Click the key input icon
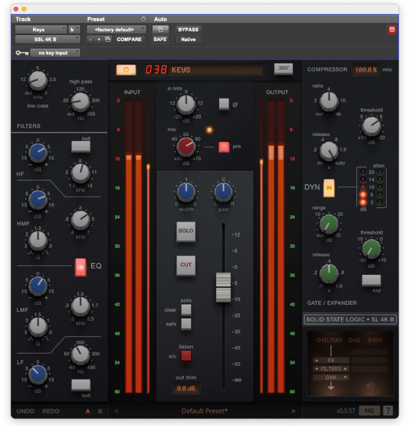The height and width of the screenshot is (426, 409). pos(22,53)
